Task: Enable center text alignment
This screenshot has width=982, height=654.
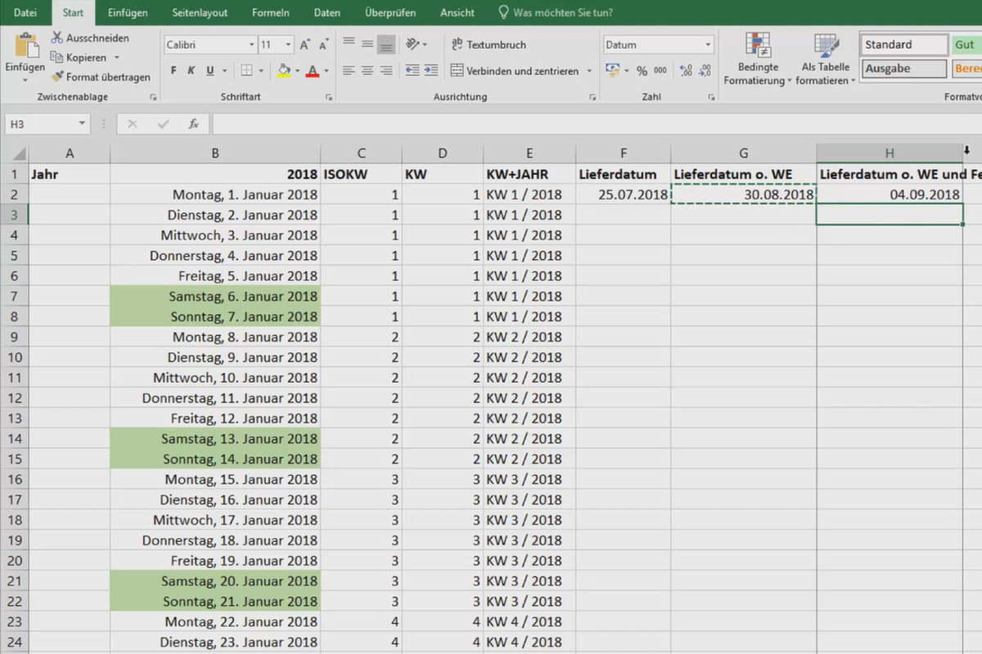Action: 367,70
